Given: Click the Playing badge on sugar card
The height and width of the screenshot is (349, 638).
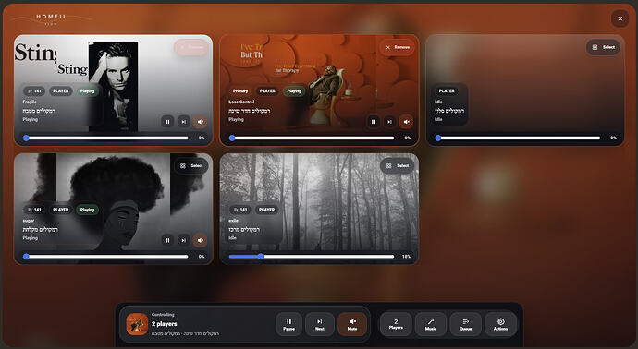Looking at the screenshot, I should point(87,210).
